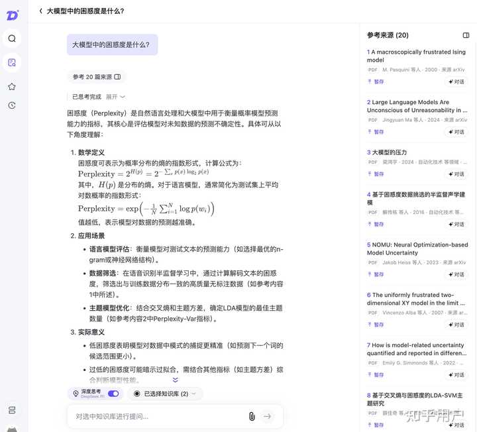Open history clock icon in sidebar
This screenshot has height=432, width=477.
pyautogui.click(x=12, y=105)
